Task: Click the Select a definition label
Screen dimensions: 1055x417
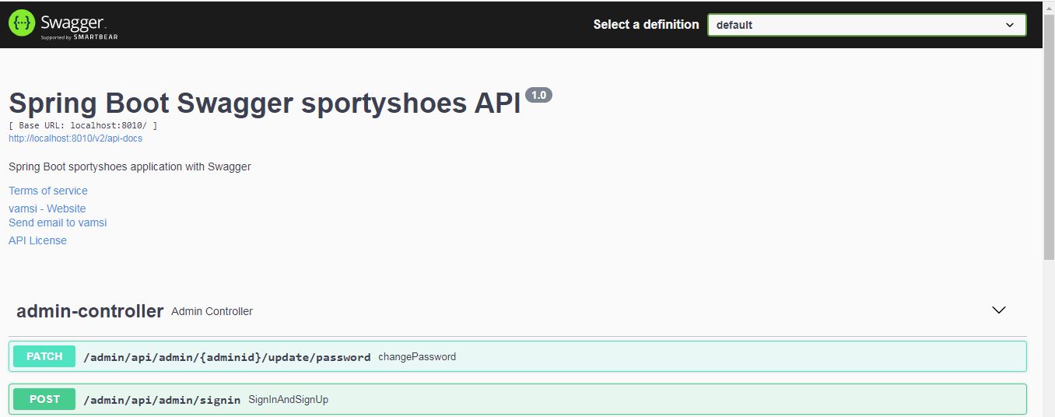Action: pos(646,25)
